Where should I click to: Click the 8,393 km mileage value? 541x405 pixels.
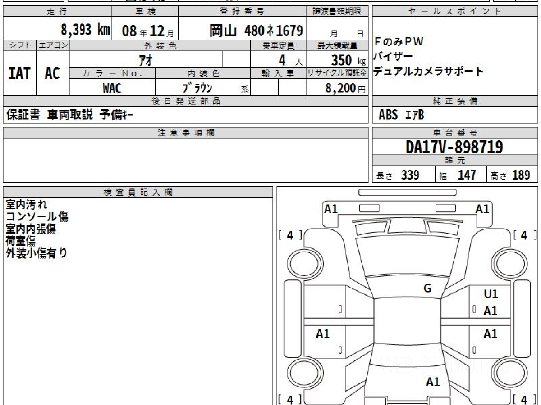tap(85, 31)
